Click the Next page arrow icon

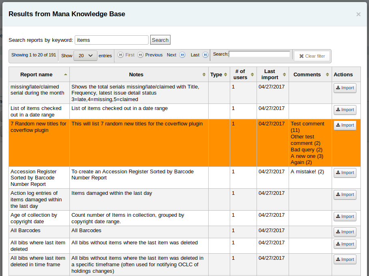pos(182,55)
